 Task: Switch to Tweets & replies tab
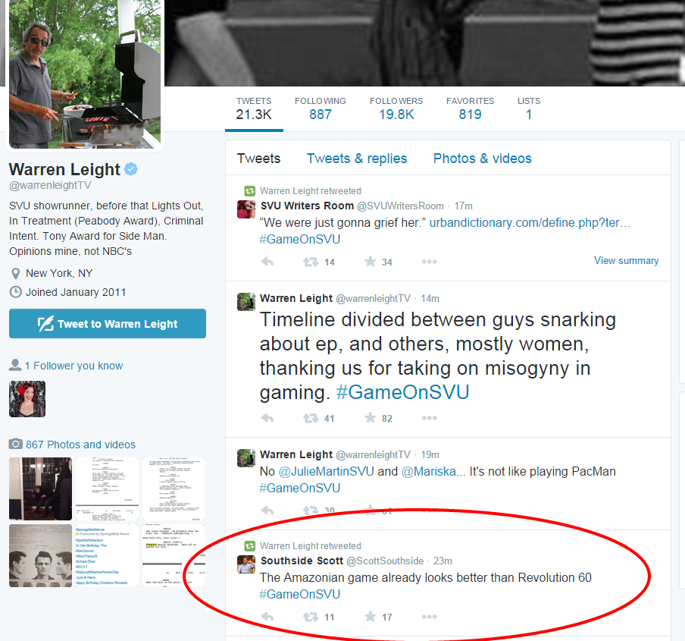click(x=356, y=159)
